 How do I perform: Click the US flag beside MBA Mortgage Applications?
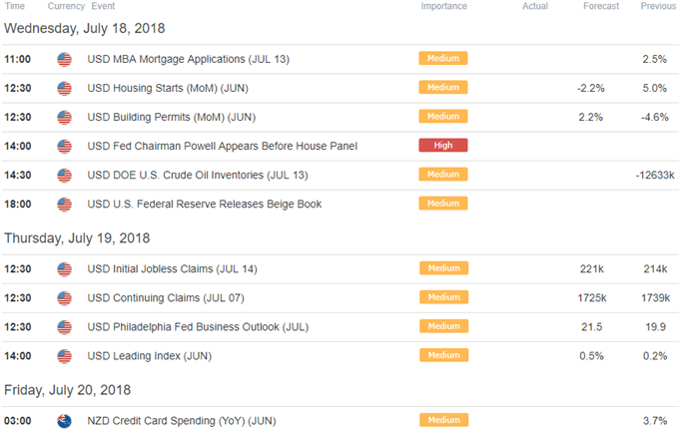click(64, 59)
